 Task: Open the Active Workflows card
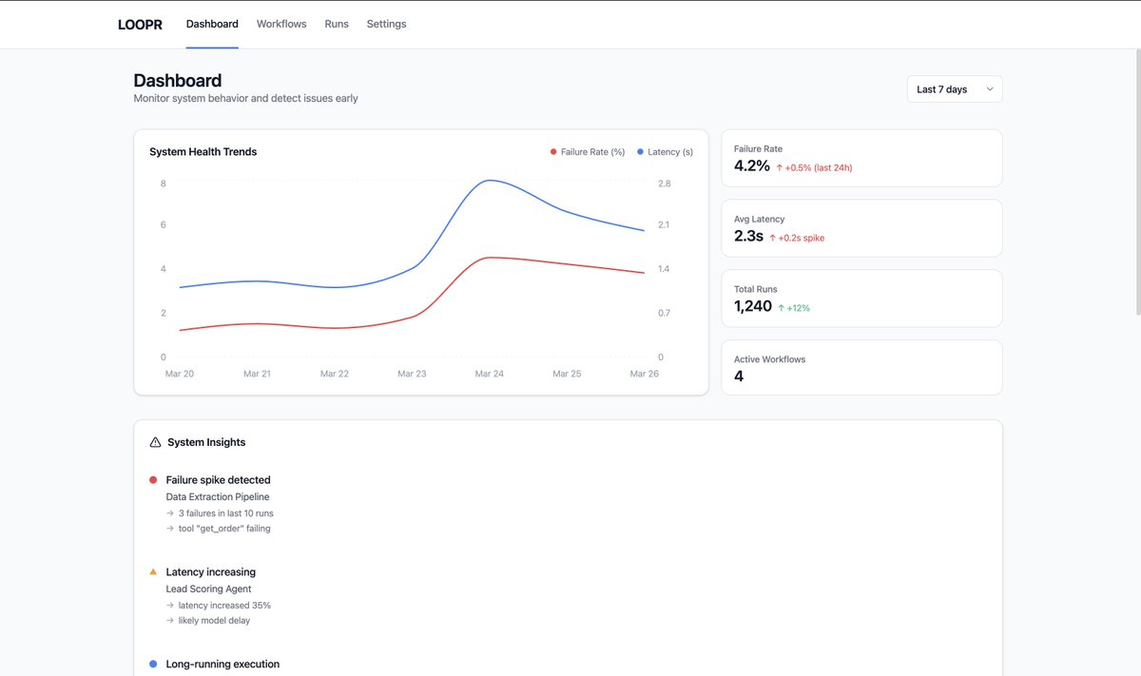861,368
